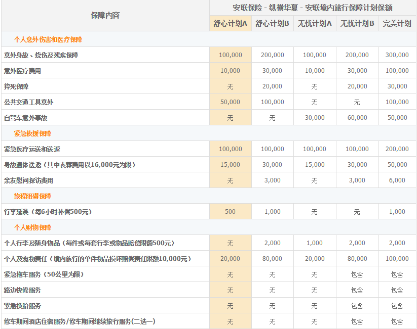Select the 猝死保障 row label

(x=16, y=86)
